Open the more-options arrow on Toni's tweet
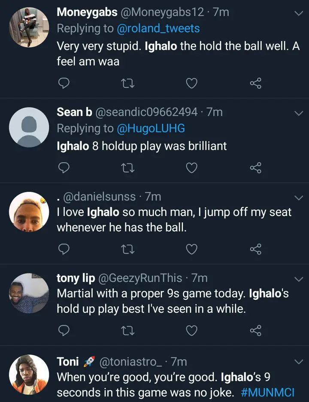This screenshot has height=402, width=309. pos(298,363)
